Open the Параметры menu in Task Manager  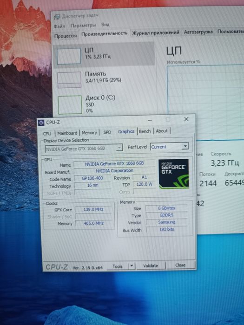(83, 26)
